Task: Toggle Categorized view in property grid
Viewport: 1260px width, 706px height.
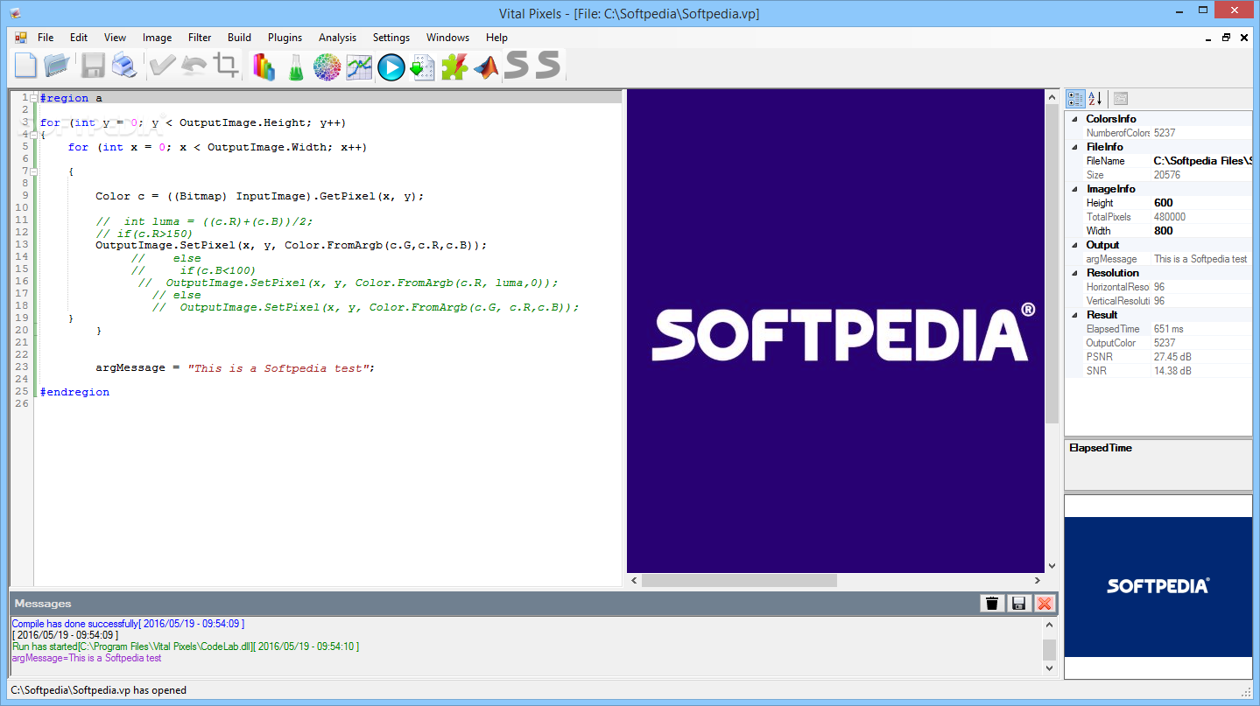Action: point(1076,99)
